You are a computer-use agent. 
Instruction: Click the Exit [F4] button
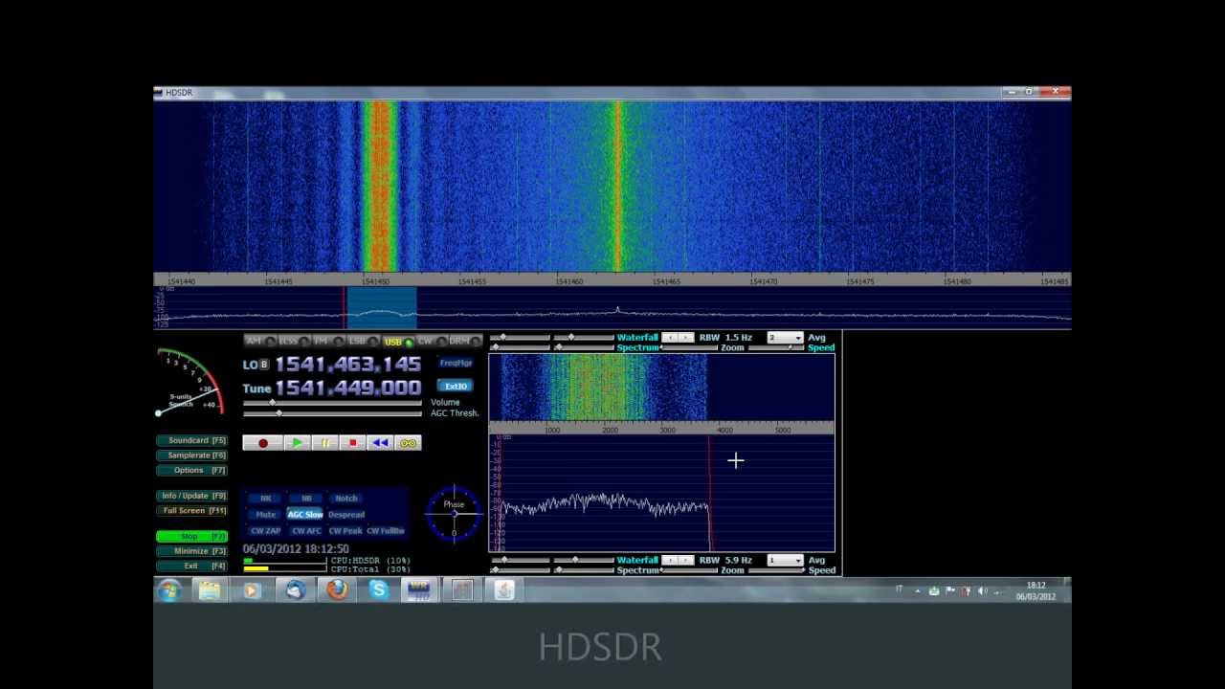click(191, 567)
